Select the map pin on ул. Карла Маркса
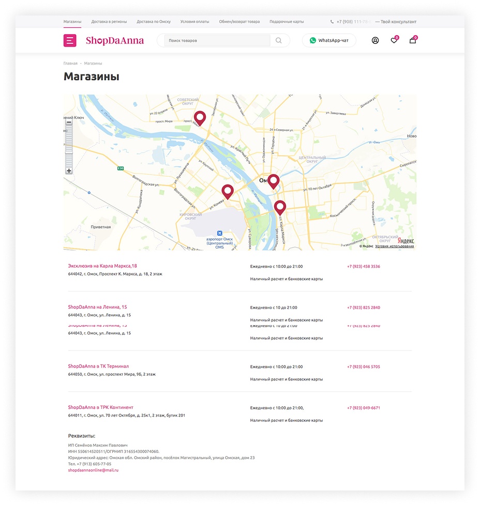This screenshot has height=506, width=480. tap(280, 208)
